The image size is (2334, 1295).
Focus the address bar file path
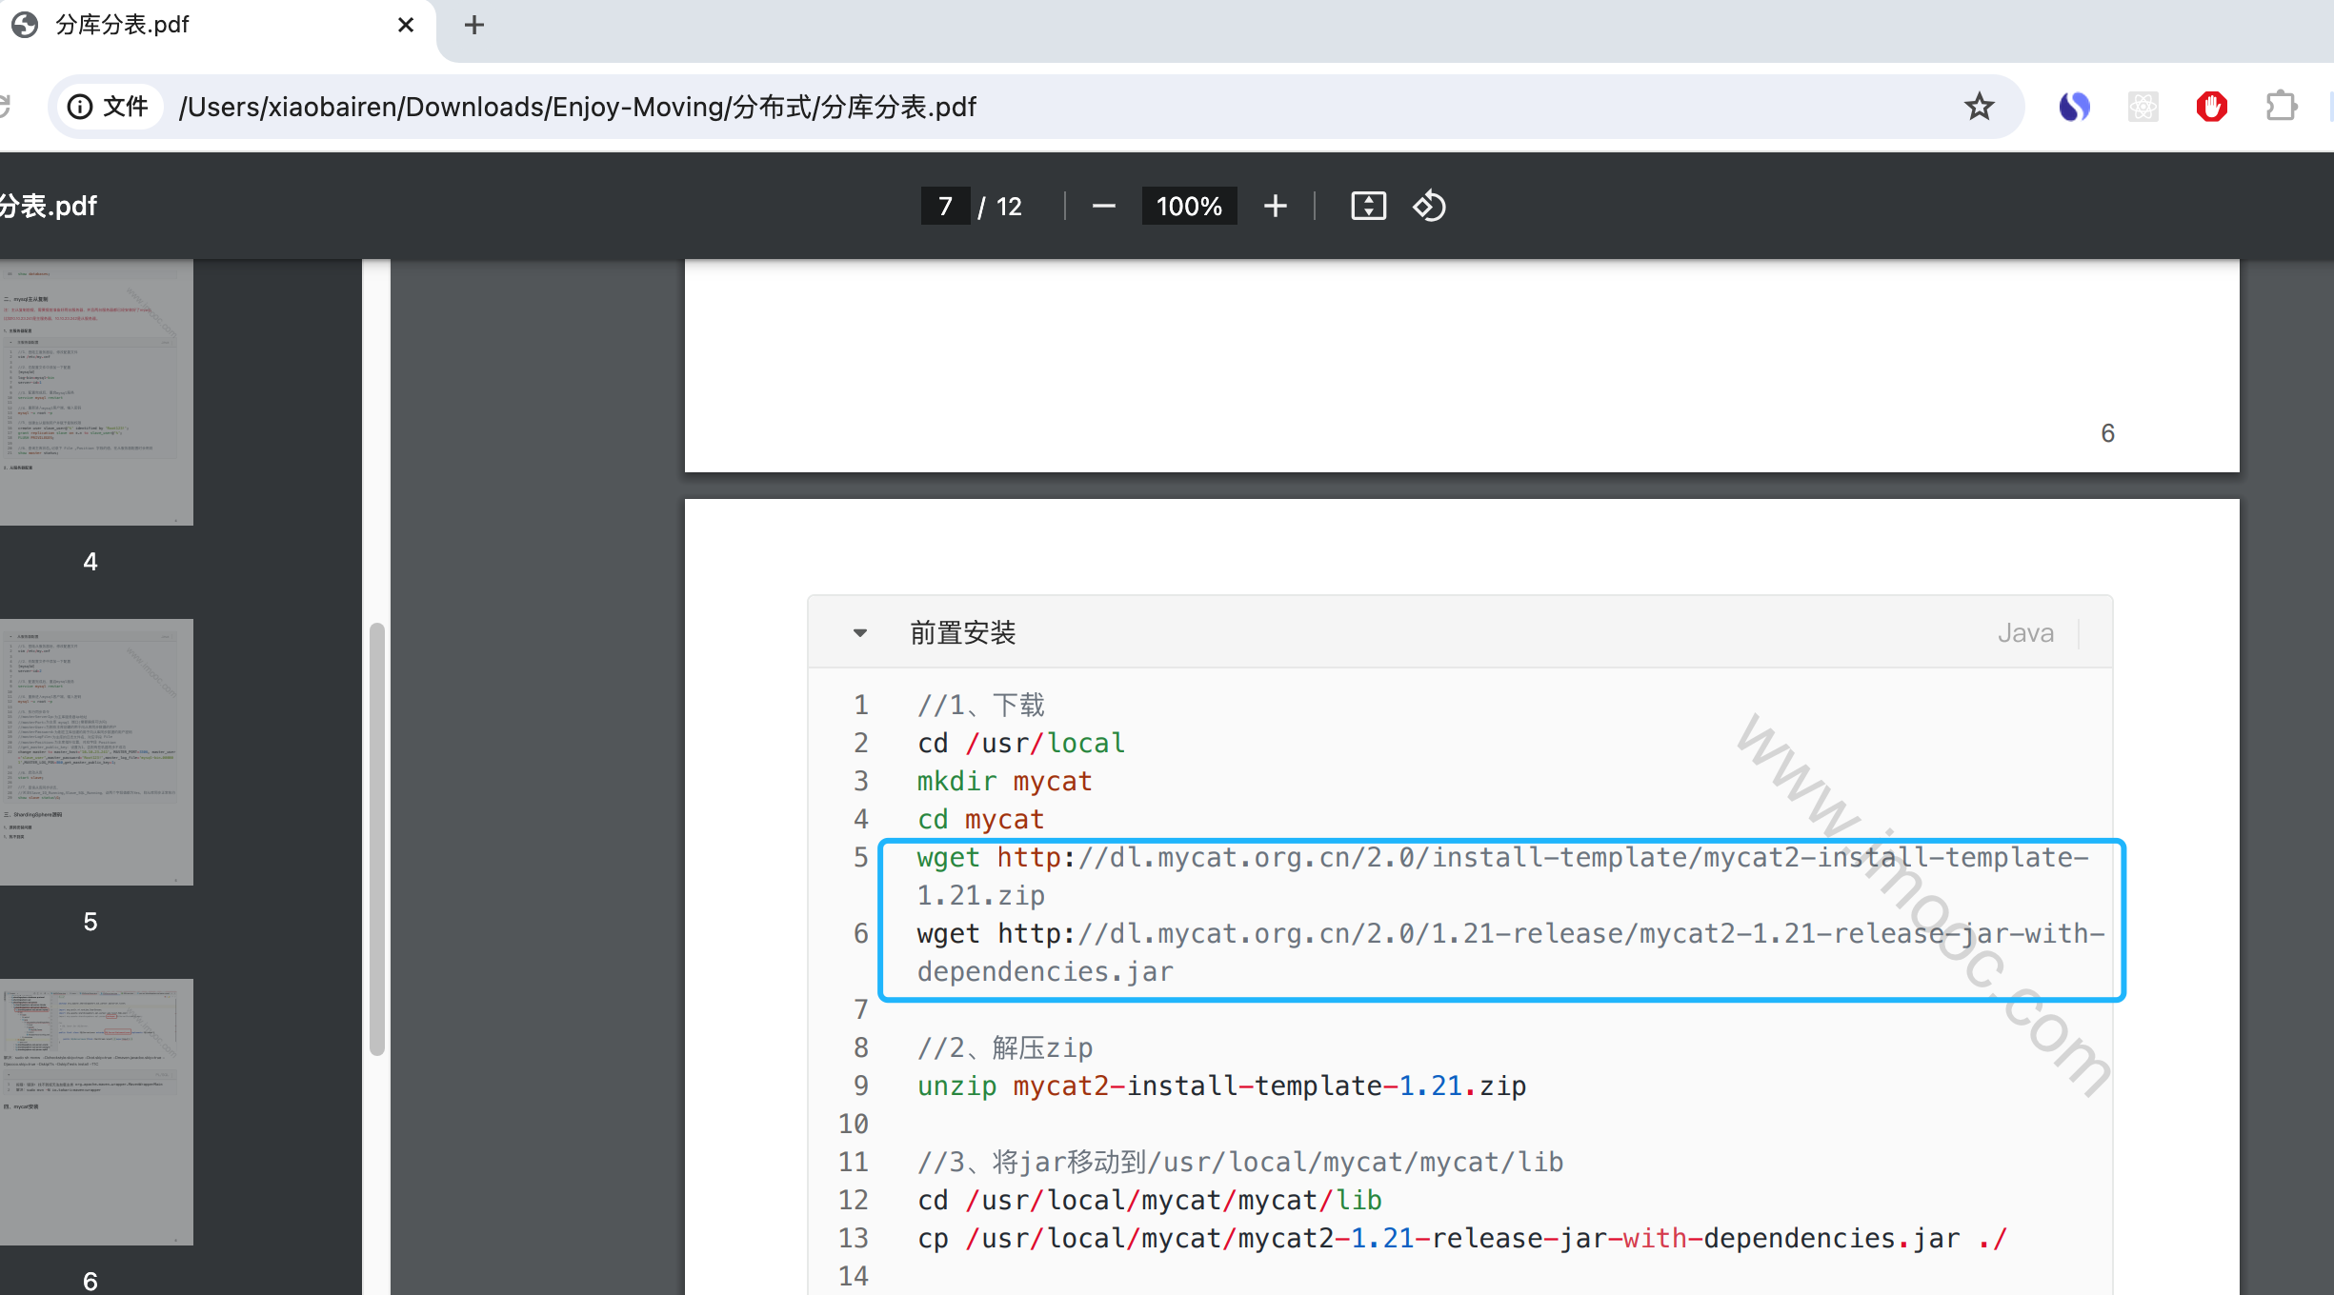coord(577,107)
